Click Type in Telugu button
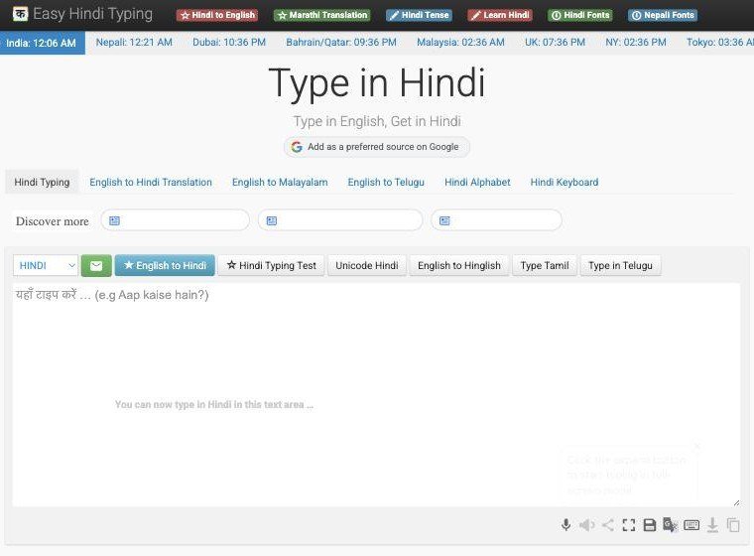Screen dimensions: 754x556 coord(621,266)
